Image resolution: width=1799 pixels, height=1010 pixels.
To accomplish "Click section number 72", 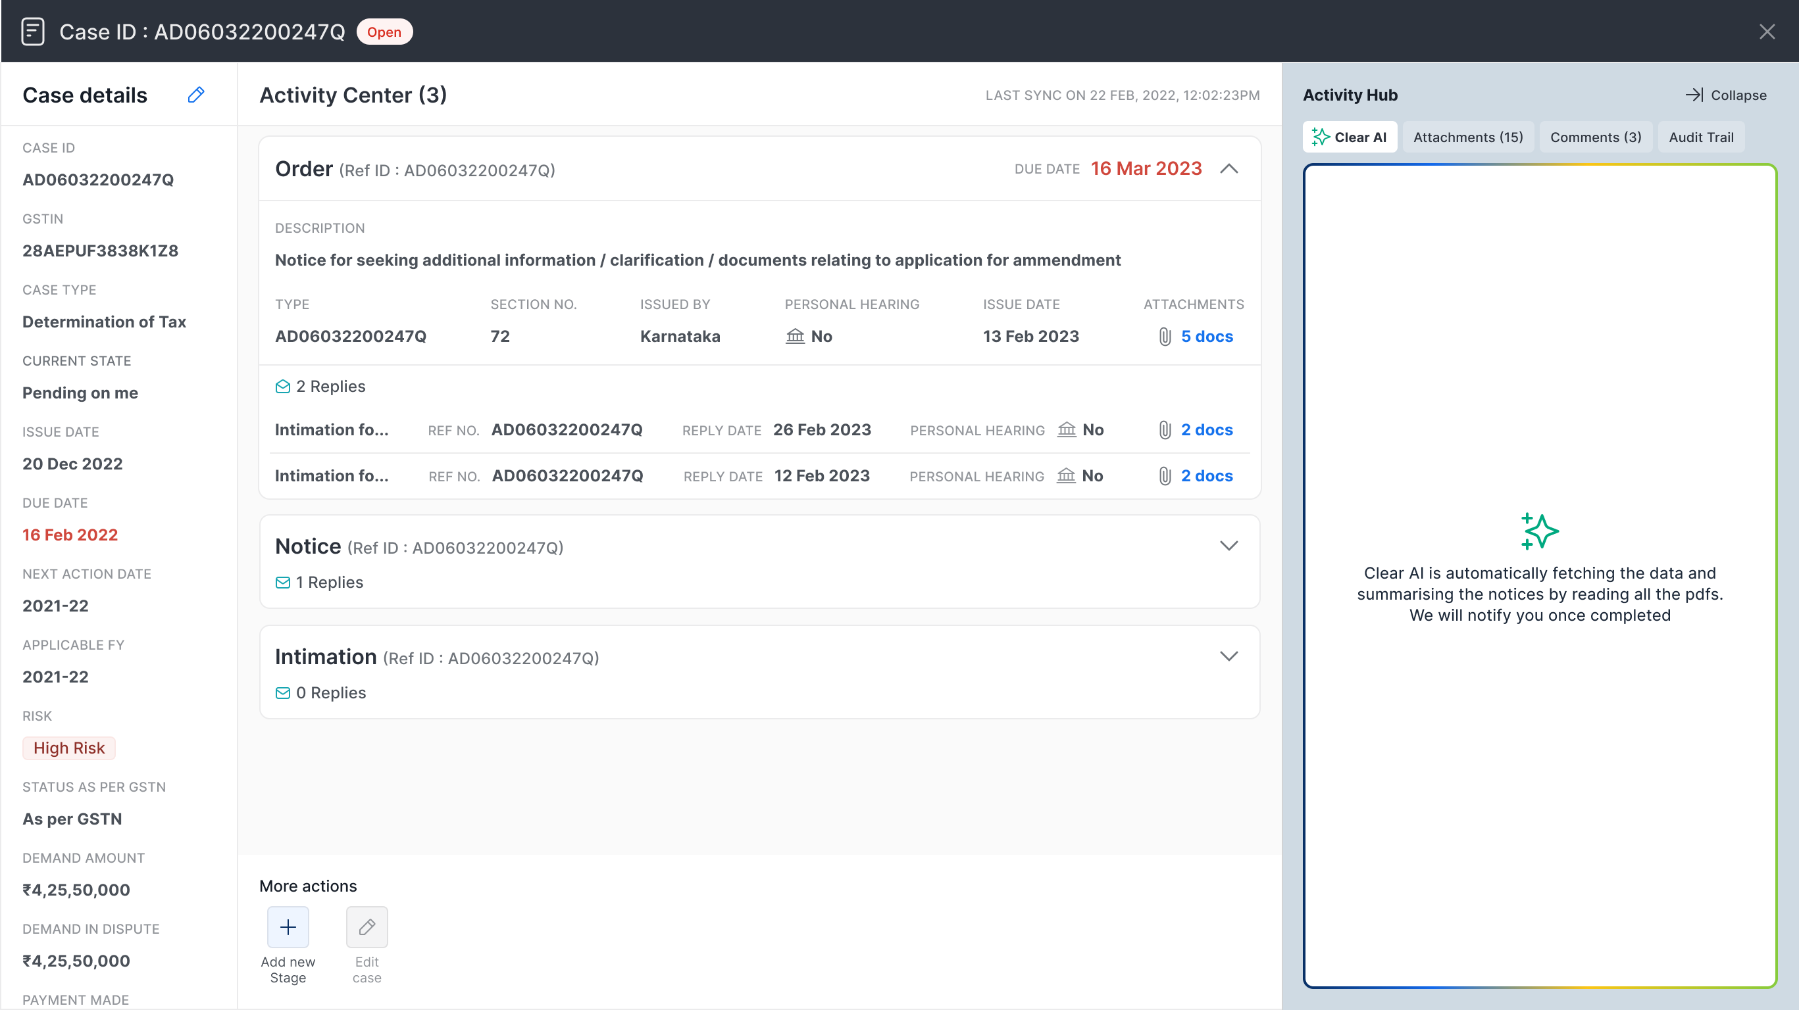I will [500, 337].
